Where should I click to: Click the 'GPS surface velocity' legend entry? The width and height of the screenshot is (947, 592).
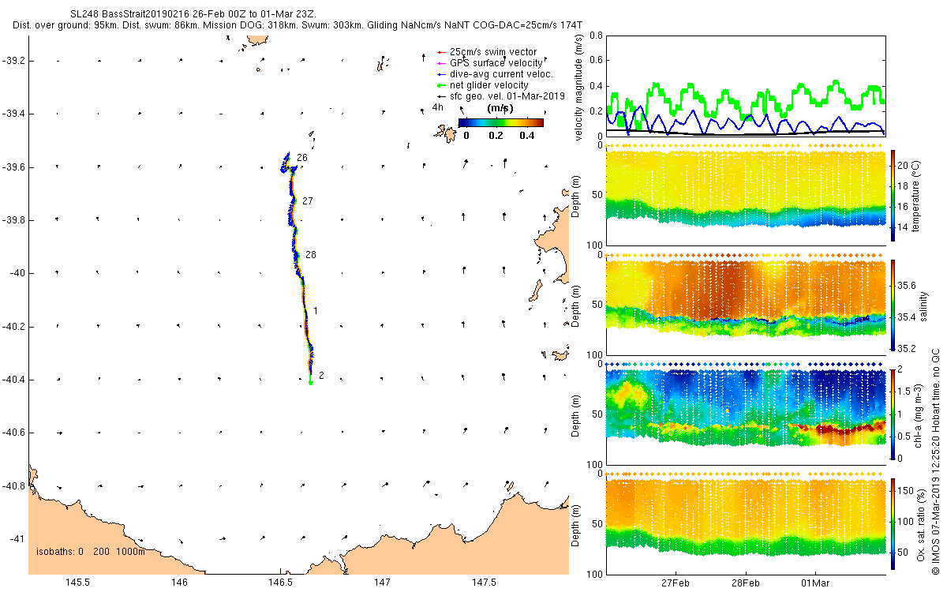click(x=489, y=62)
